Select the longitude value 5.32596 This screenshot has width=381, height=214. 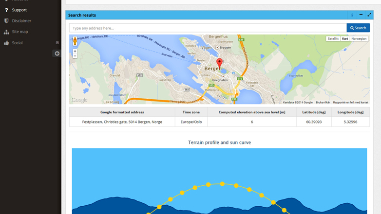350,122
